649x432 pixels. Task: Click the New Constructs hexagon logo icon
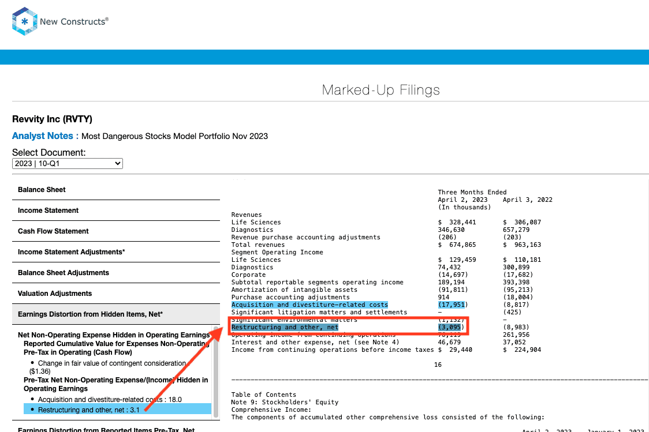[x=24, y=21]
